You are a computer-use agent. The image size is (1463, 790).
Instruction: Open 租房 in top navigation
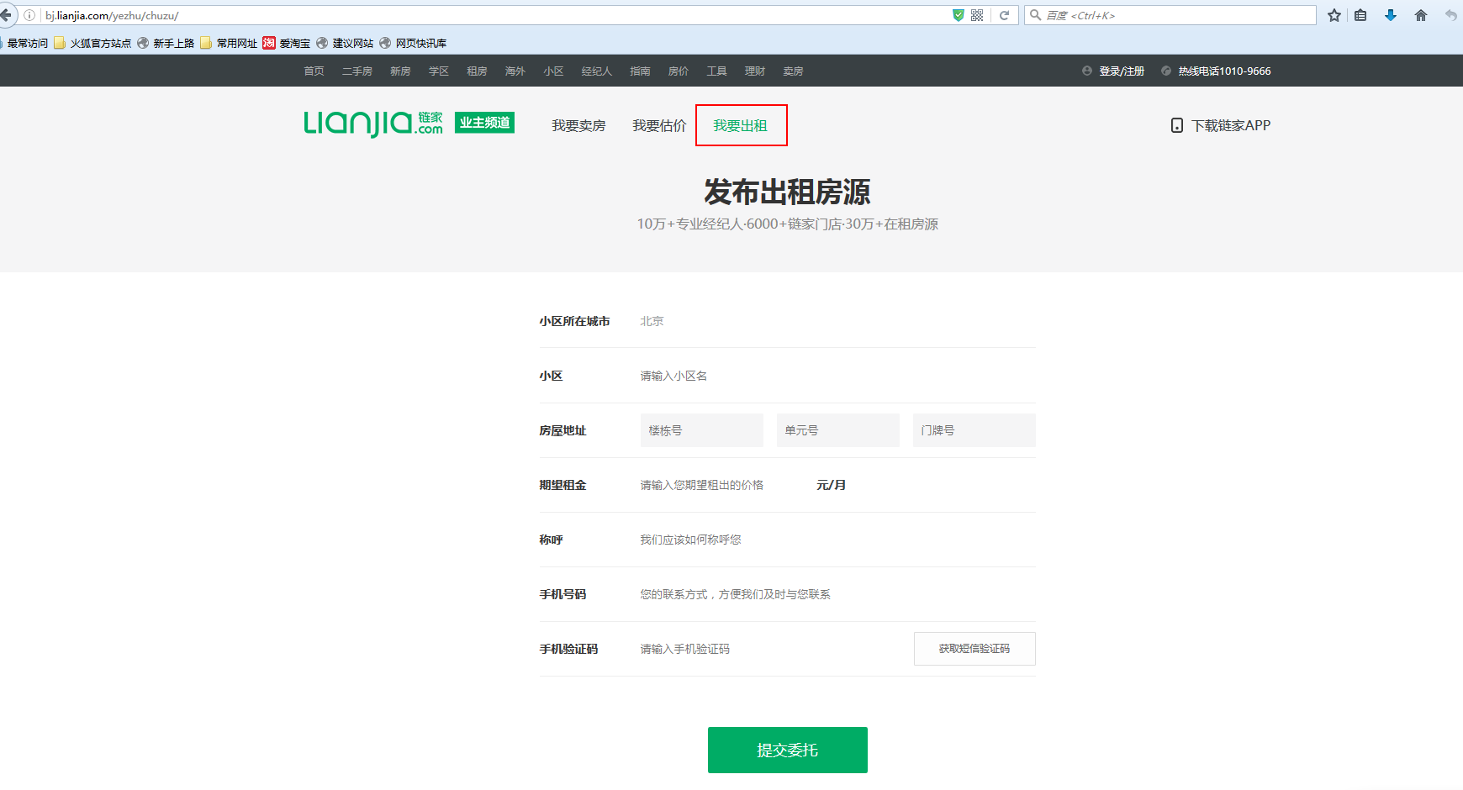tap(477, 71)
